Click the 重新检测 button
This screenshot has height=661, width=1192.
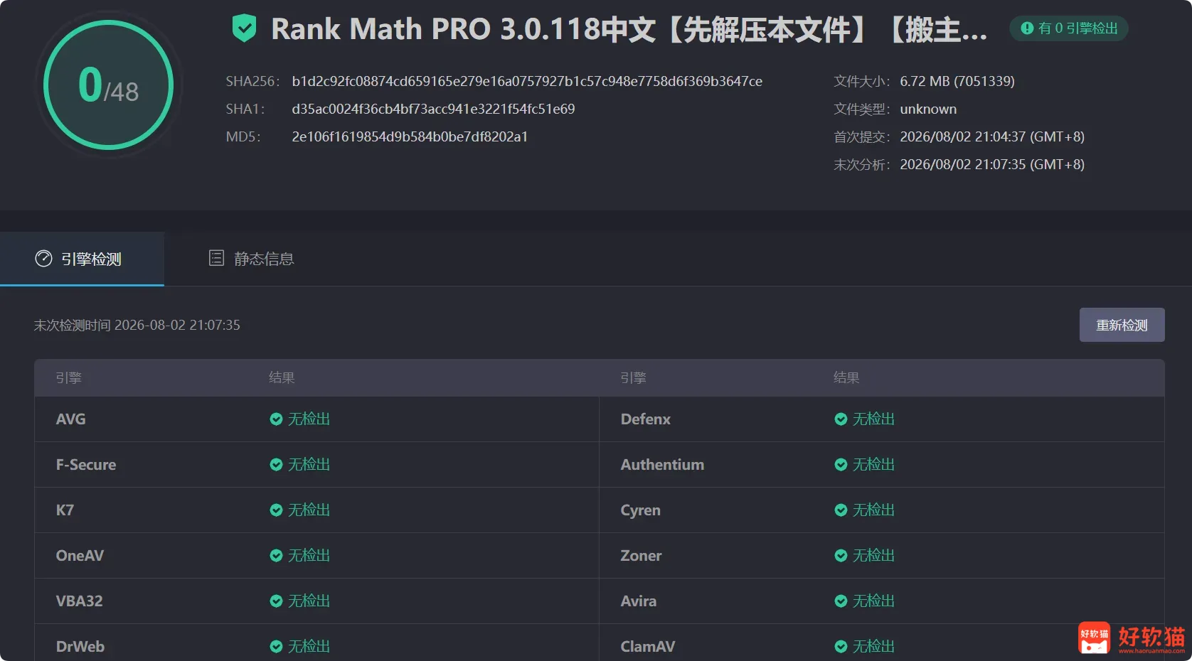click(1122, 325)
